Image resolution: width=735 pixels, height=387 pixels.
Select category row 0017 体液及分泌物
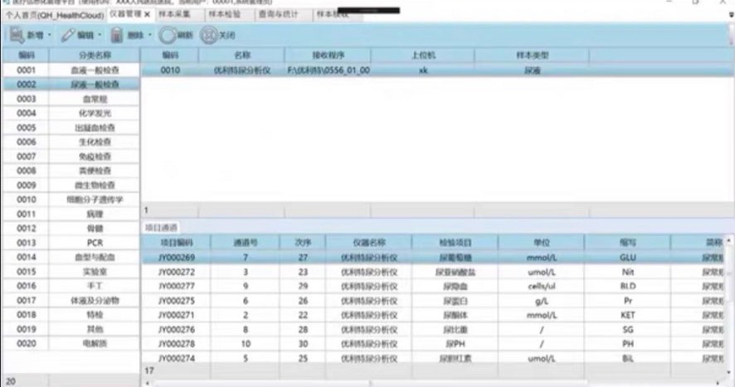click(x=71, y=300)
